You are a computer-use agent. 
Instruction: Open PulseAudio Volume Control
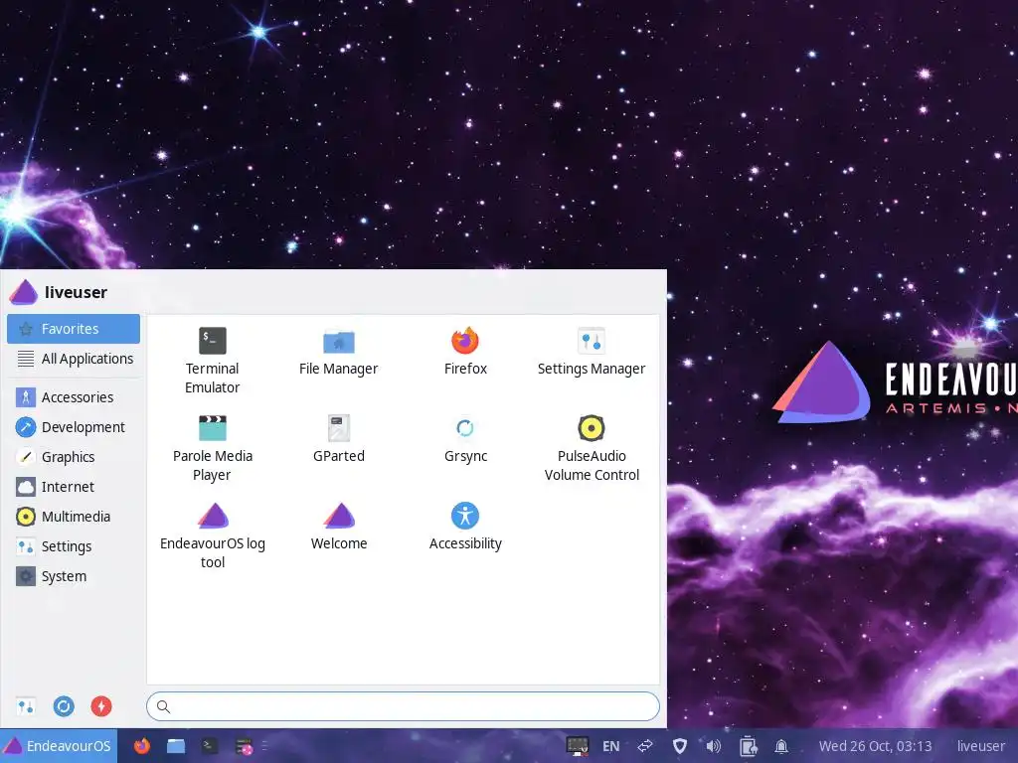592,448
